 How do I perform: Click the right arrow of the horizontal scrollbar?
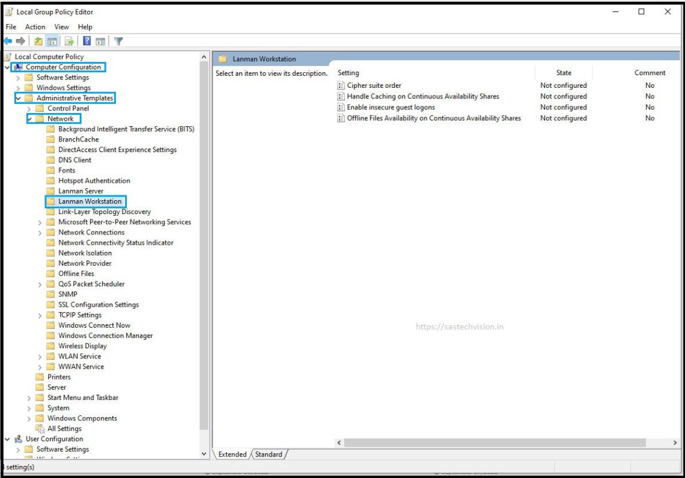tap(675, 443)
